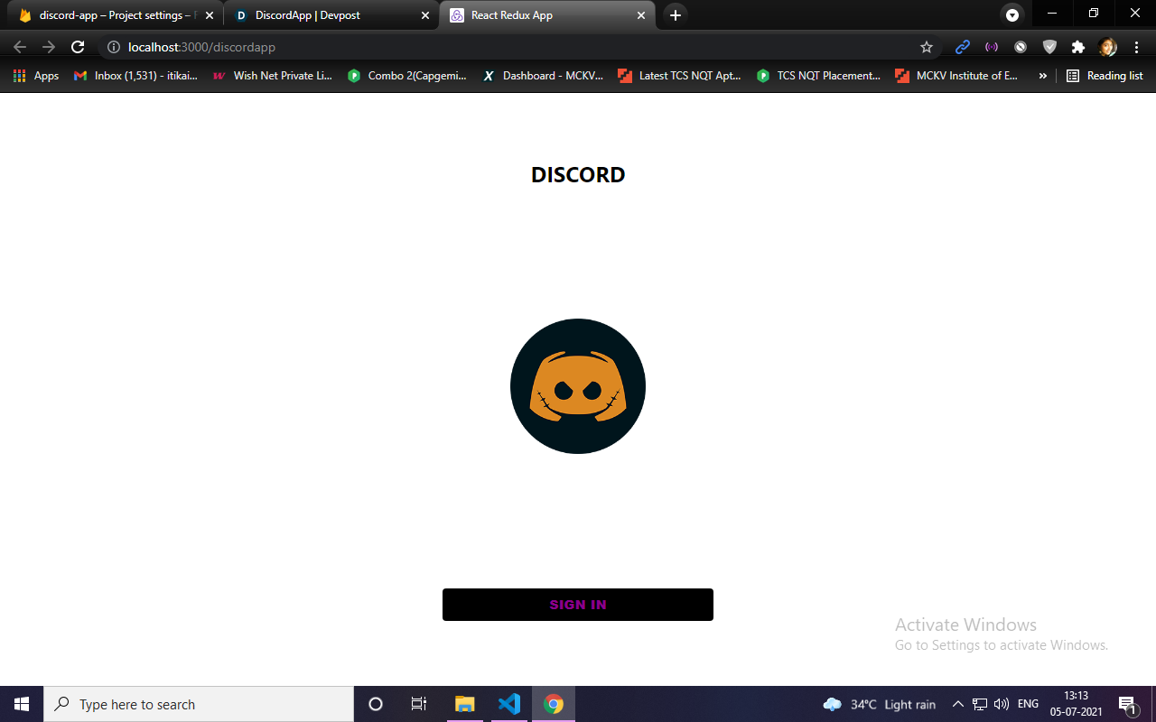The image size is (1156, 722).
Task: Close the DiscordApp Devpost tab
Action: (x=425, y=15)
